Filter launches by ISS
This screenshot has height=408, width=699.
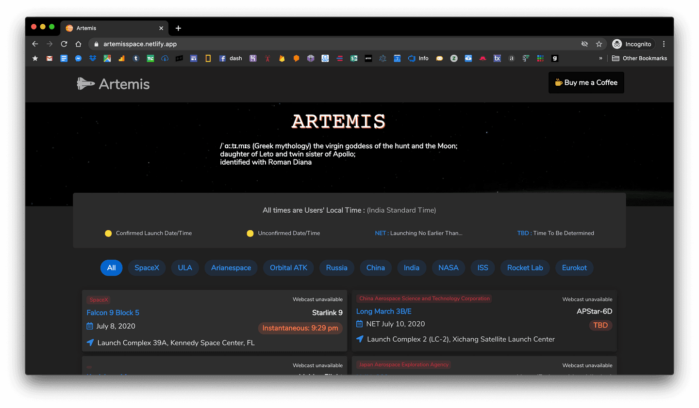click(483, 268)
